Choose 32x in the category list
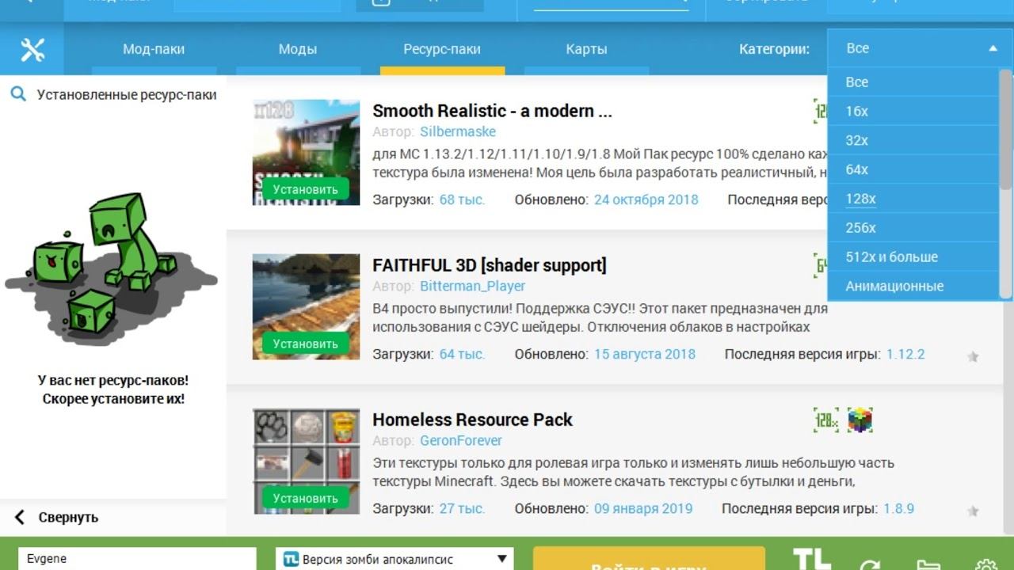This screenshot has height=570, width=1014. [x=913, y=140]
